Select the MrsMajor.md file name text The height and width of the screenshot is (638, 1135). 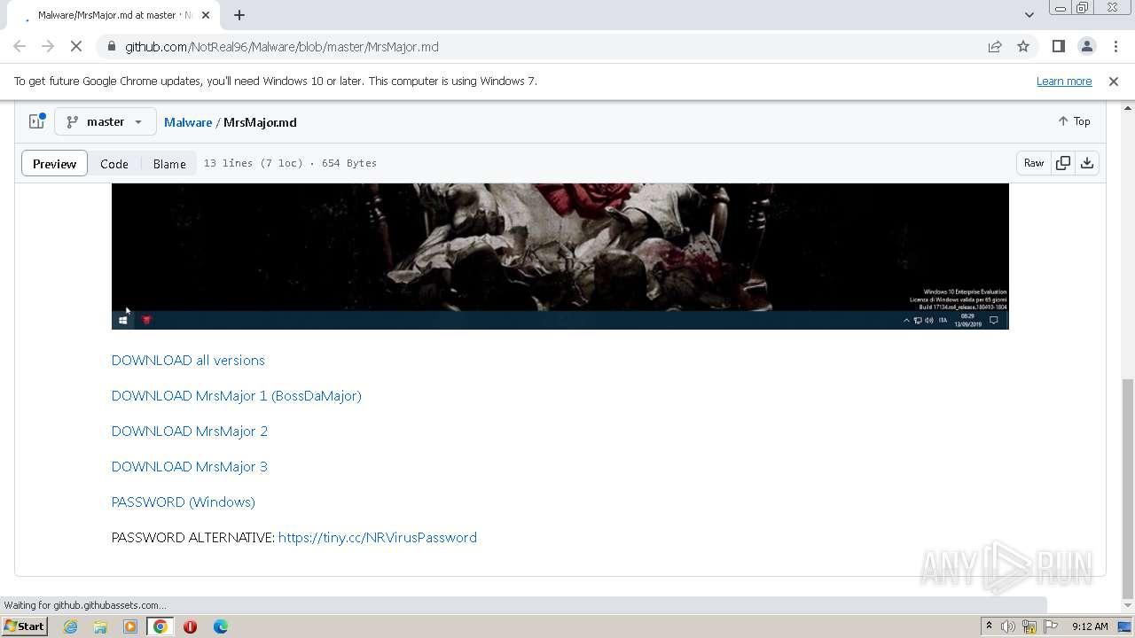[x=260, y=122]
